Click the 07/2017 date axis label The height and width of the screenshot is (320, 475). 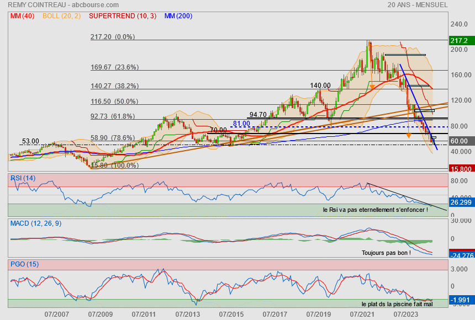(275, 314)
